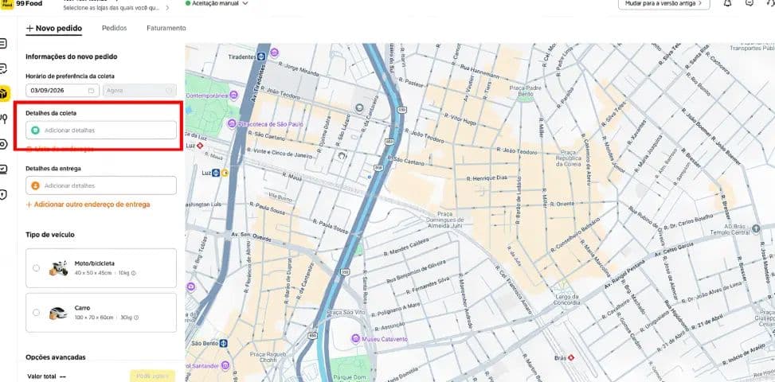This screenshot has height=382, width=775.
Task: Open the Aceitação manual dropdown
Action: (x=217, y=3)
